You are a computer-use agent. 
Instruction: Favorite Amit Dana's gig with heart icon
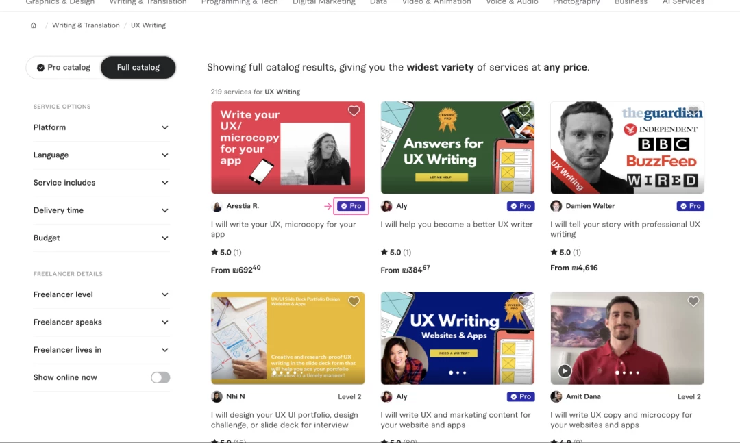click(x=693, y=301)
